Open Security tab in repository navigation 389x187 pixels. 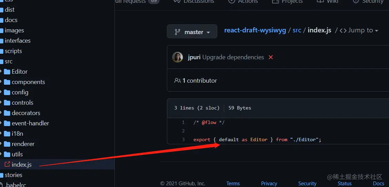(x=368, y=1)
